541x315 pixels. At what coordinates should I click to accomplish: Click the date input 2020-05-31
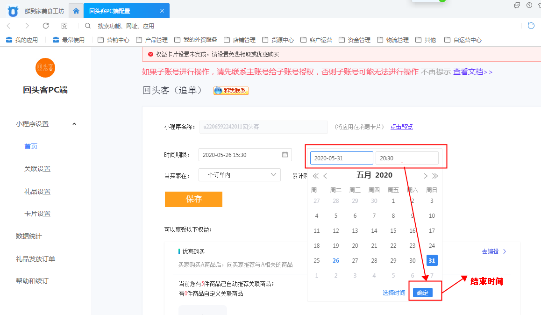342,158
